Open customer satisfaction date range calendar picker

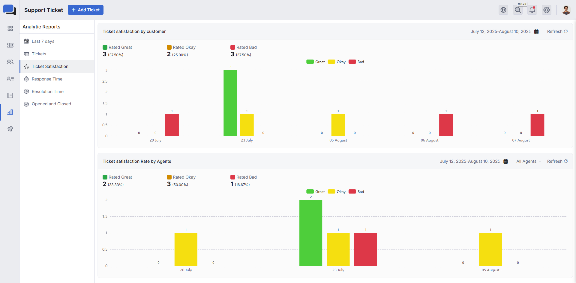coord(536,32)
